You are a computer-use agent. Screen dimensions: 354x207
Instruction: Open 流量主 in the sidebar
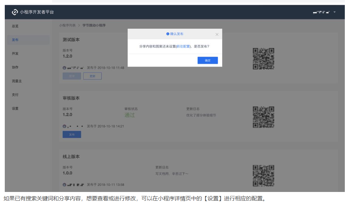(x=17, y=81)
